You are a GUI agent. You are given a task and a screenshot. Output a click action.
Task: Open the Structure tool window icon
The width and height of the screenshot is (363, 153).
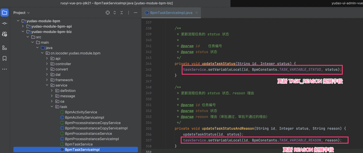tap(5, 48)
